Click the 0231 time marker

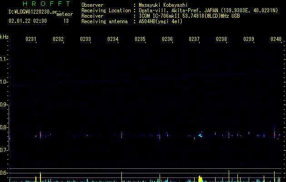pos(31,39)
